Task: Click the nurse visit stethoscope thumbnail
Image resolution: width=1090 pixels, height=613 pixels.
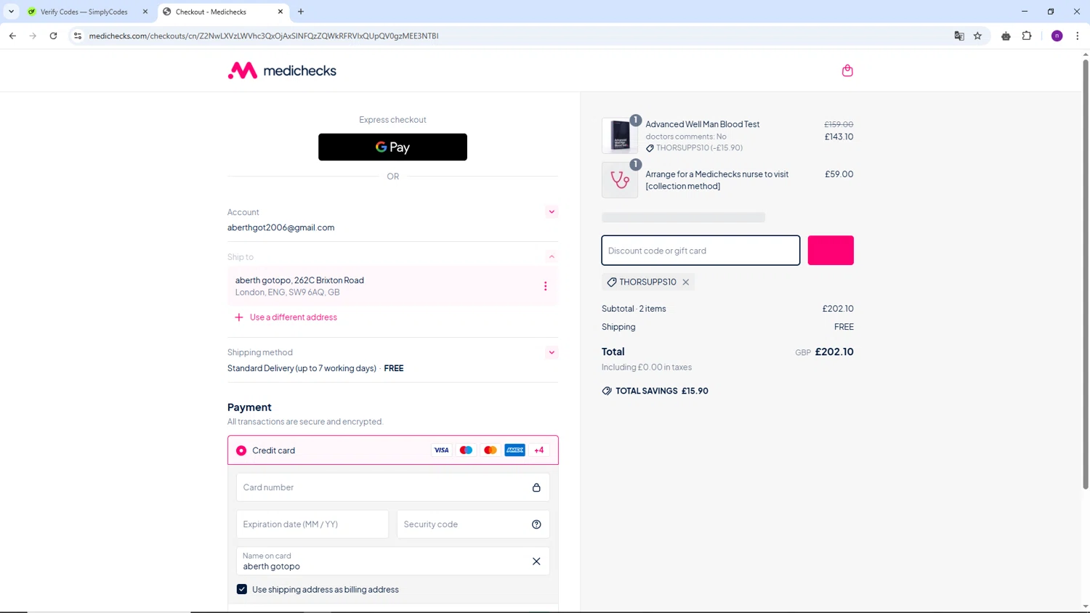Action: tap(620, 179)
